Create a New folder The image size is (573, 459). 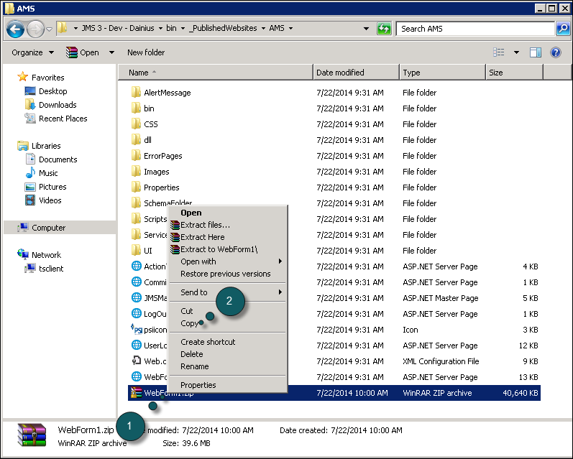coord(146,52)
